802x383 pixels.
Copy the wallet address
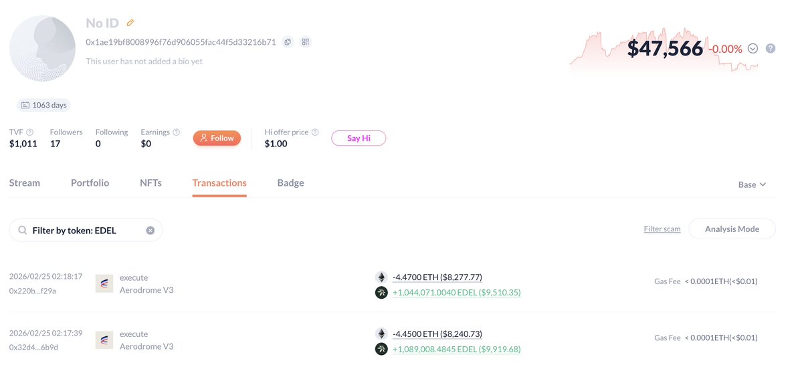288,42
